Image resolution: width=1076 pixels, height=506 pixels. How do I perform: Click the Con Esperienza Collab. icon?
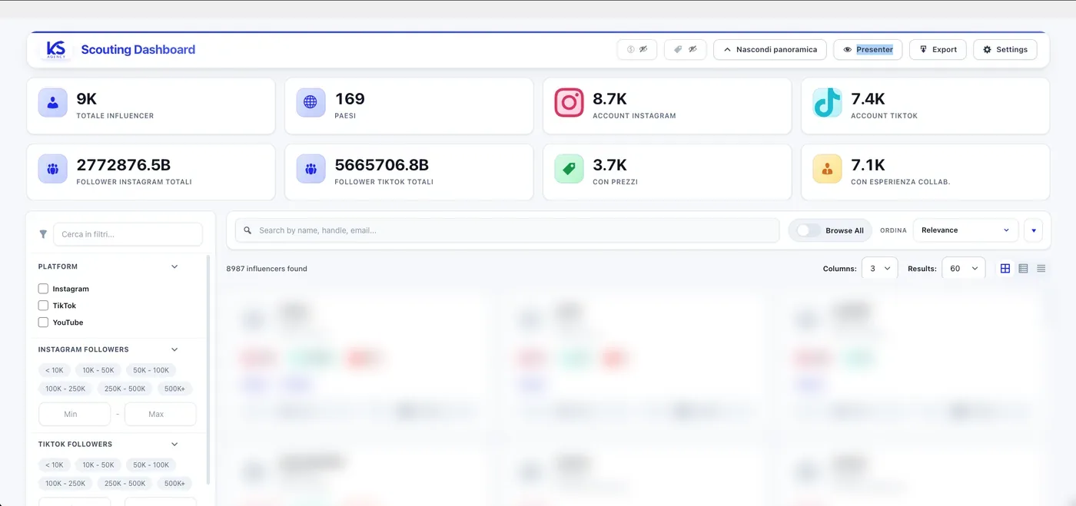pyautogui.click(x=827, y=168)
